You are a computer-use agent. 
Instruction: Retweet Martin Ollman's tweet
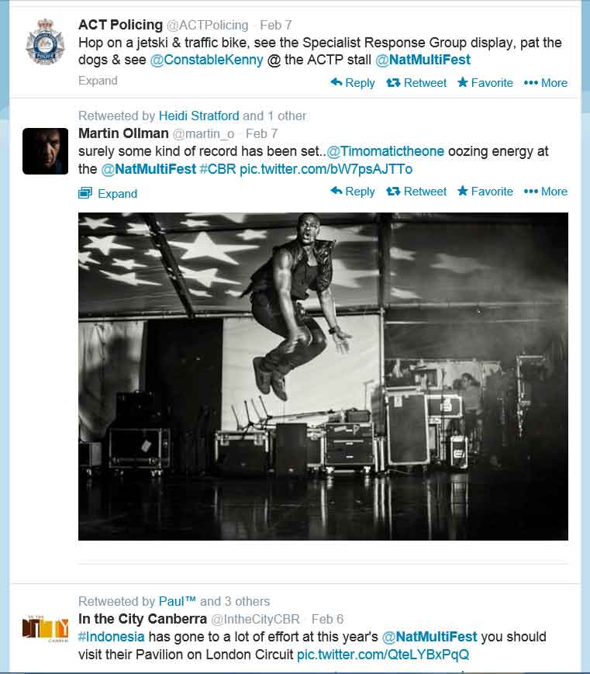pyautogui.click(x=416, y=192)
